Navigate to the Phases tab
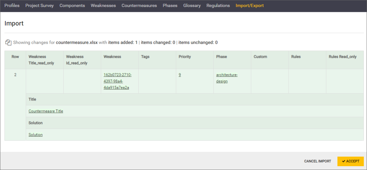 click(170, 5)
